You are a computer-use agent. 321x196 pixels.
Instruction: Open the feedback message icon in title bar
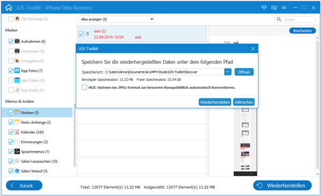(274, 7)
